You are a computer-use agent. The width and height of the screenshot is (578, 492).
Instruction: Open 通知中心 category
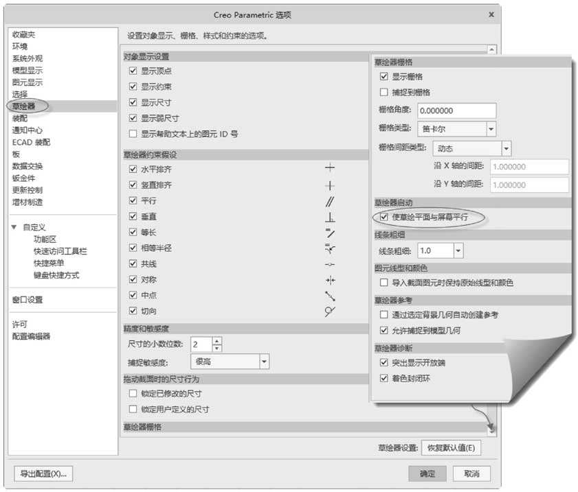27,130
